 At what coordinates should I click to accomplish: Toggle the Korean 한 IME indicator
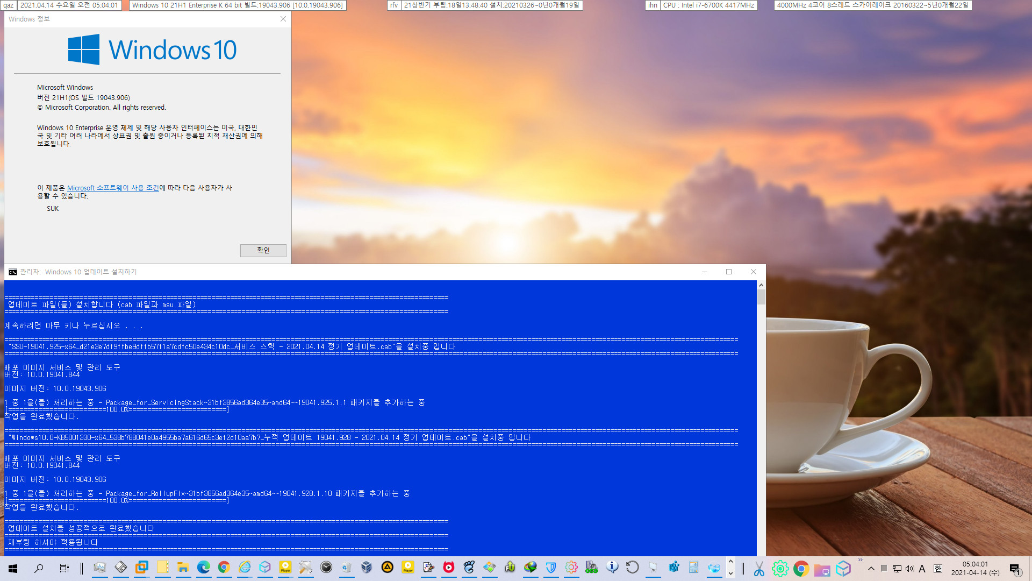(938, 569)
